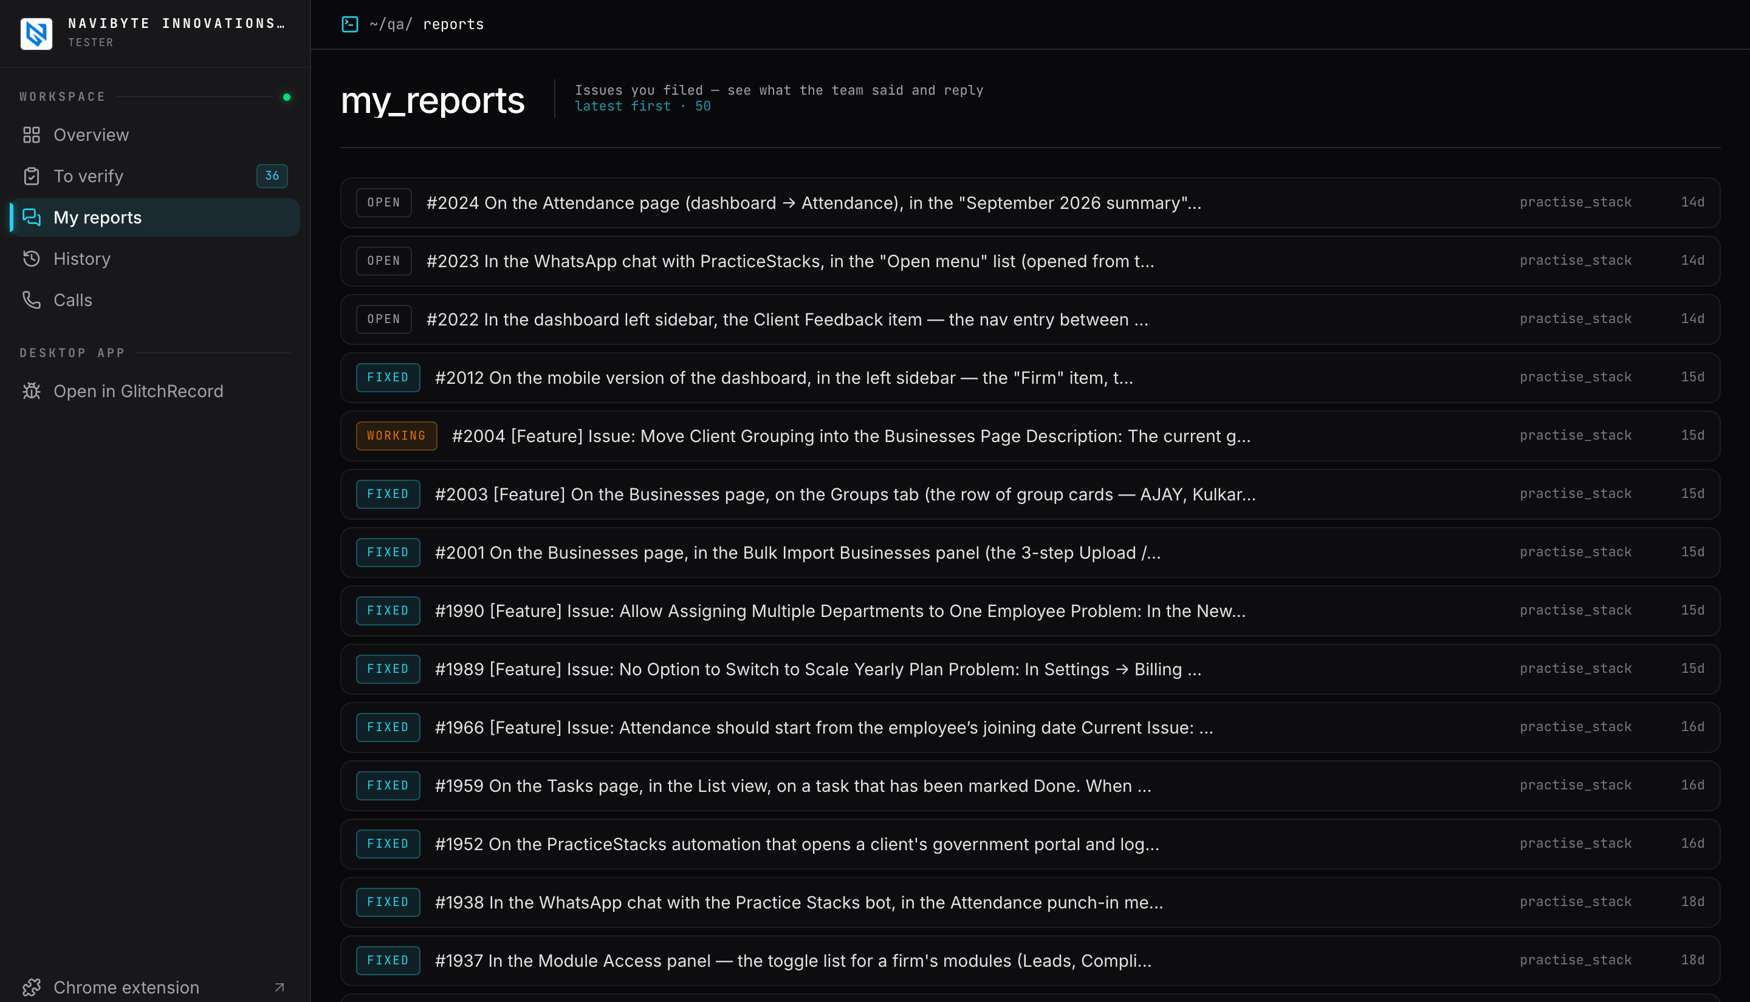Click the History clock icon
Image resolution: width=1750 pixels, height=1002 pixels.
coord(32,259)
